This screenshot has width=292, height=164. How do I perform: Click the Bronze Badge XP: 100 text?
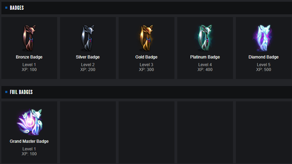[29, 70]
